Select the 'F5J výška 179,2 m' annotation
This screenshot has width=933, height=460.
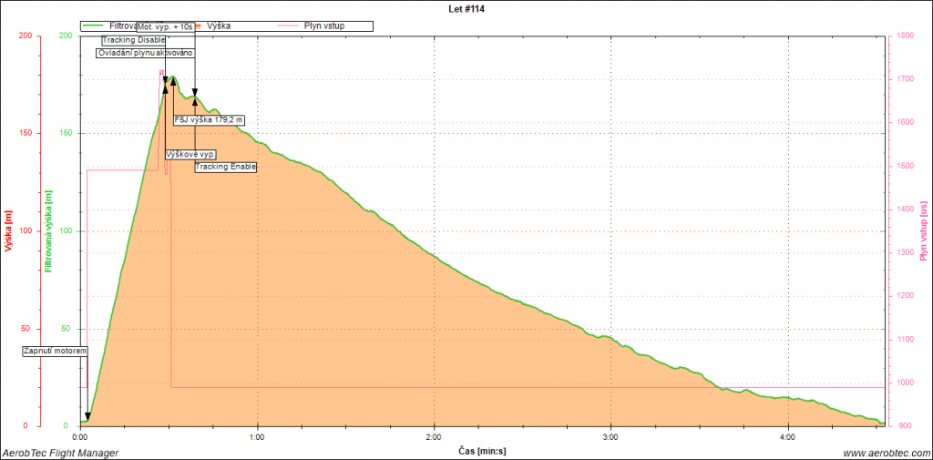coord(210,119)
